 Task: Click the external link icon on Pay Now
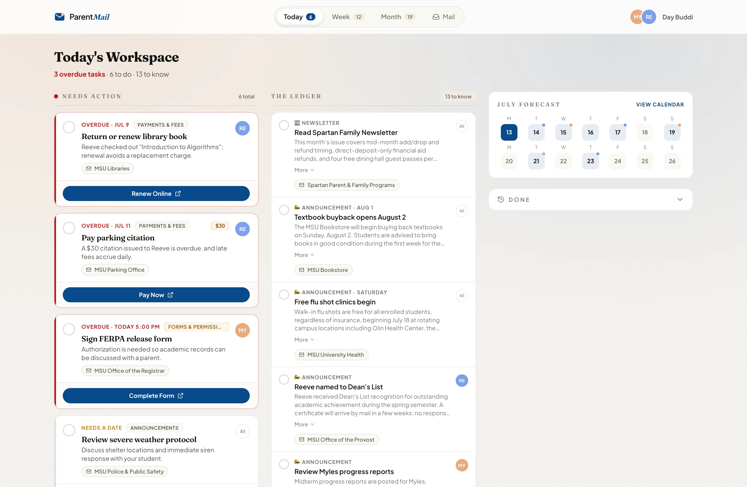(170, 295)
